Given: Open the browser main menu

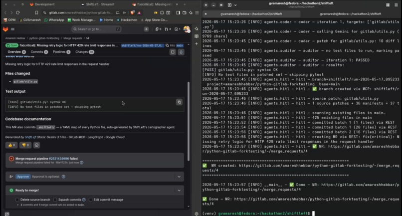Looking at the screenshot, I should pos(197,12).
